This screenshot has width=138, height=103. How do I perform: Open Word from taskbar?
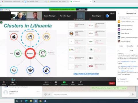click(x=45, y=101)
